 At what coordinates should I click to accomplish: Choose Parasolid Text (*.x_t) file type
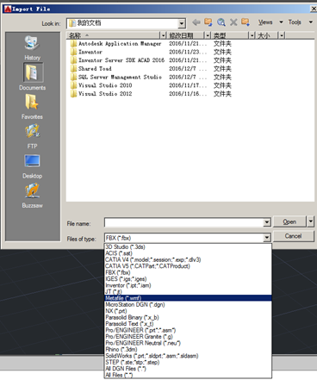pyautogui.click(x=188, y=324)
